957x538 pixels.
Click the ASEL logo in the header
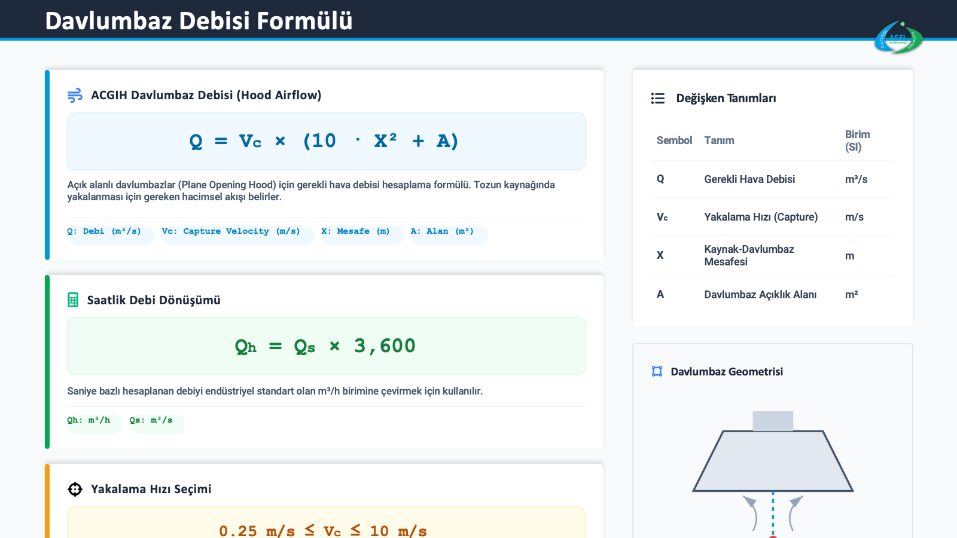[898, 38]
